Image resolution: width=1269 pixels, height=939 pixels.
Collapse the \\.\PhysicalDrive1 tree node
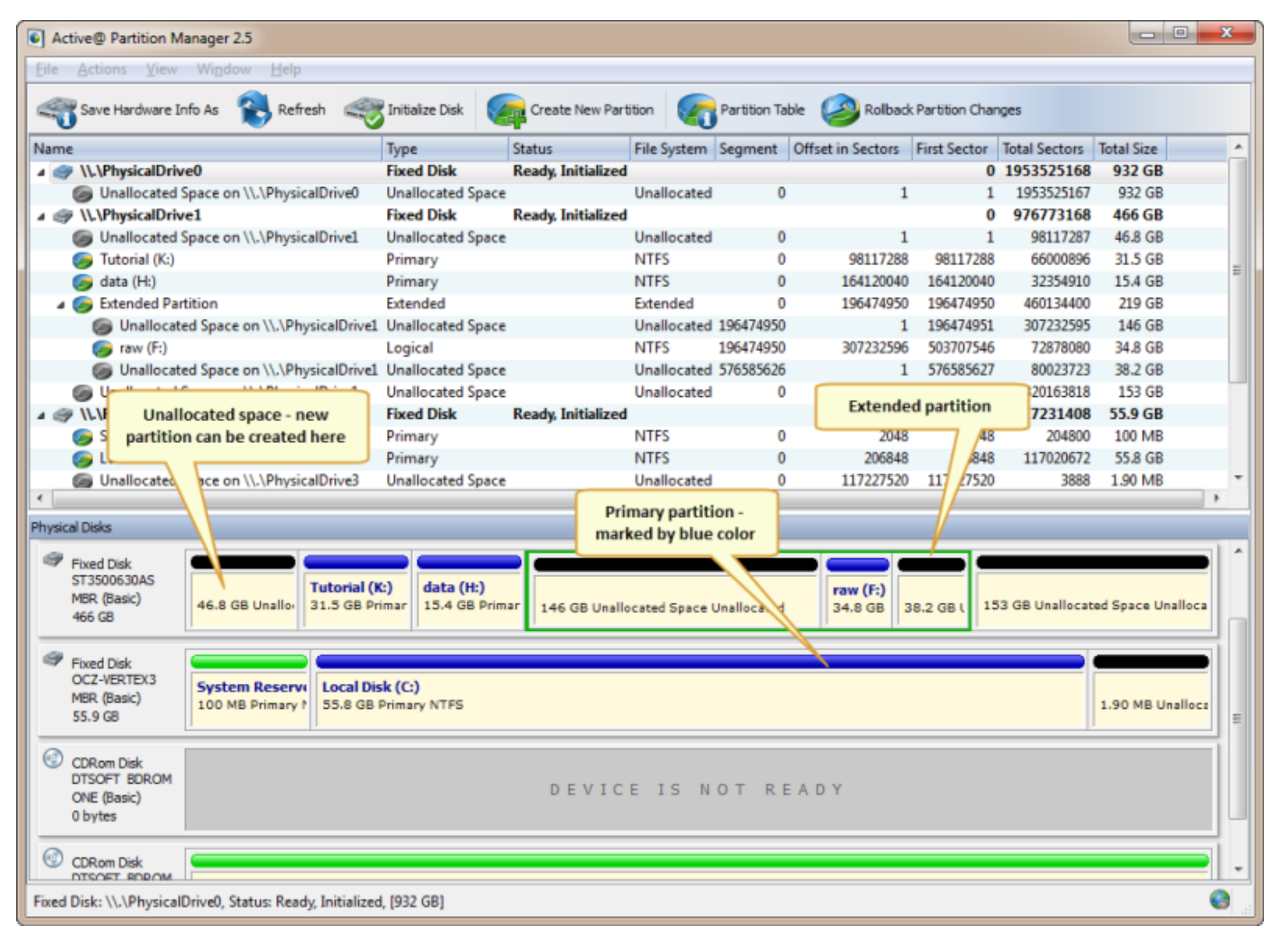click(x=41, y=217)
